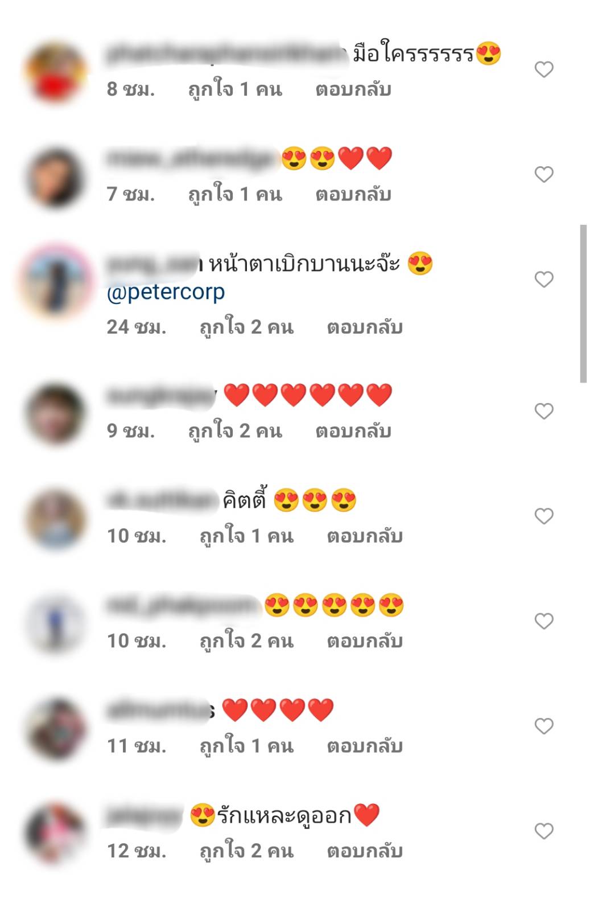Reply to the 8 ชม. comment
Viewport: 590px width, 899px height.
click(x=353, y=89)
